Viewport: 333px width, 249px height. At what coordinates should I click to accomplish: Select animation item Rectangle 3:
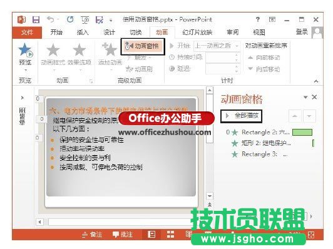[x=259, y=154]
